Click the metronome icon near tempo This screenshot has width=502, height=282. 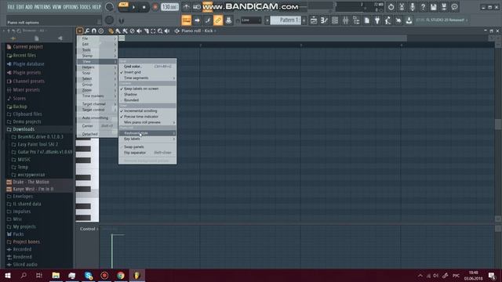pyautogui.click(x=187, y=7)
